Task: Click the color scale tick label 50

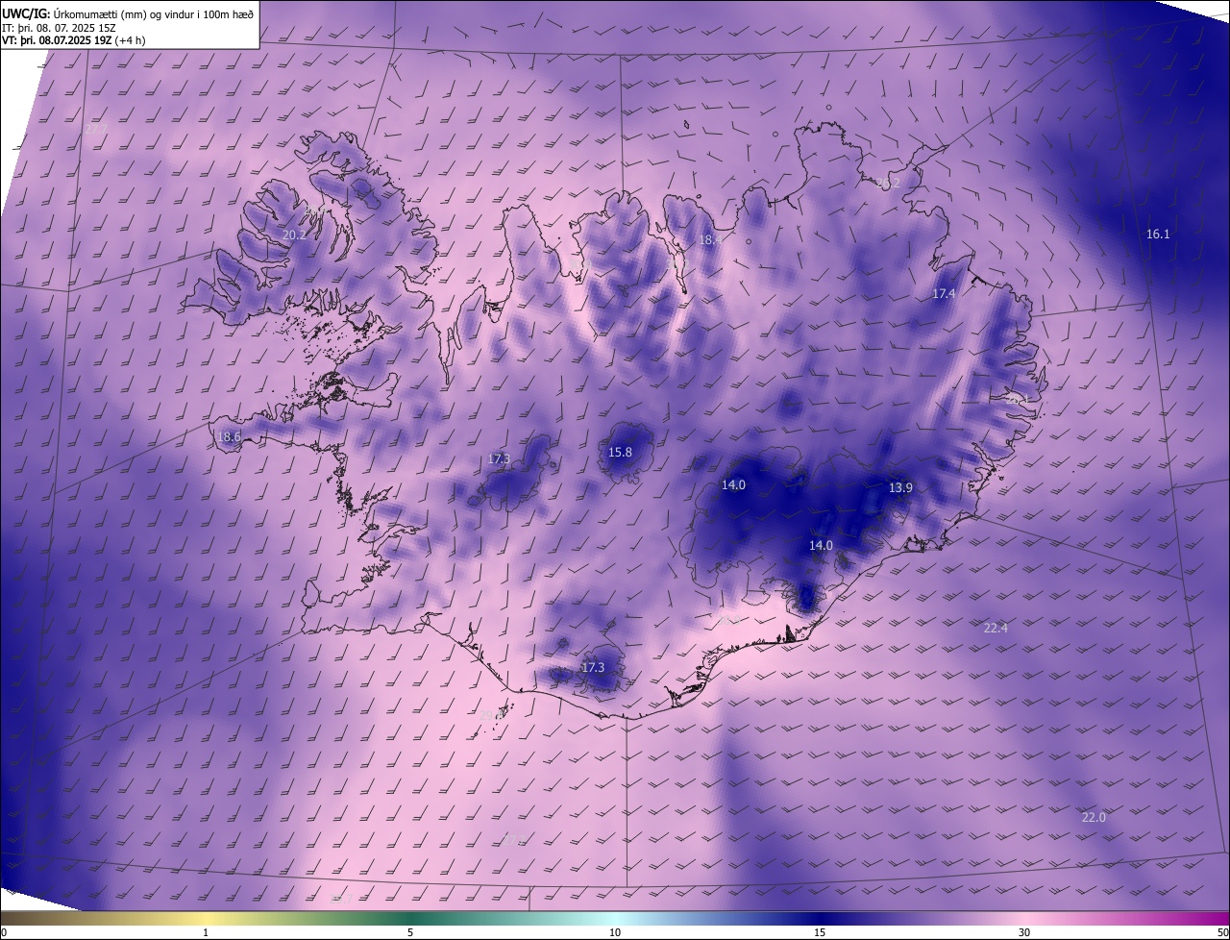Action: [1222, 932]
